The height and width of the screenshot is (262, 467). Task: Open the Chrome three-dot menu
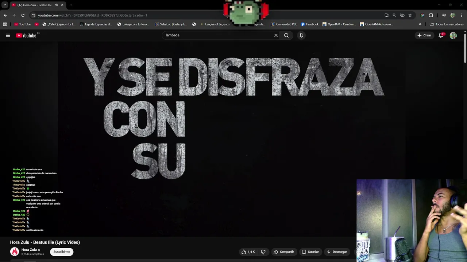pyautogui.click(x=462, y=15)
